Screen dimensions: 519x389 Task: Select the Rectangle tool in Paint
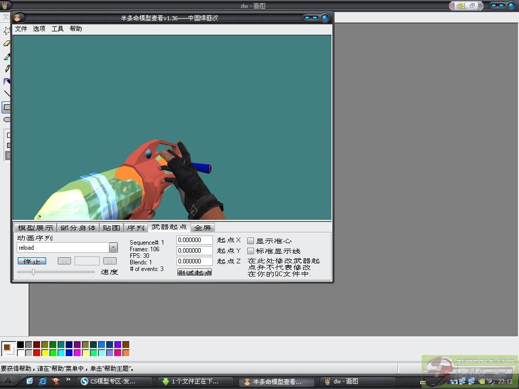[x=7, y=107]
